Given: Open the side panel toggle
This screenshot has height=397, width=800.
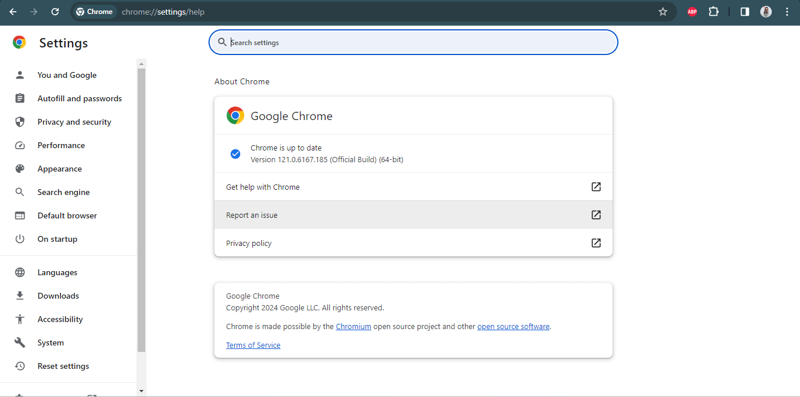Looking at the screenshot, I should [x=744, y=12].
